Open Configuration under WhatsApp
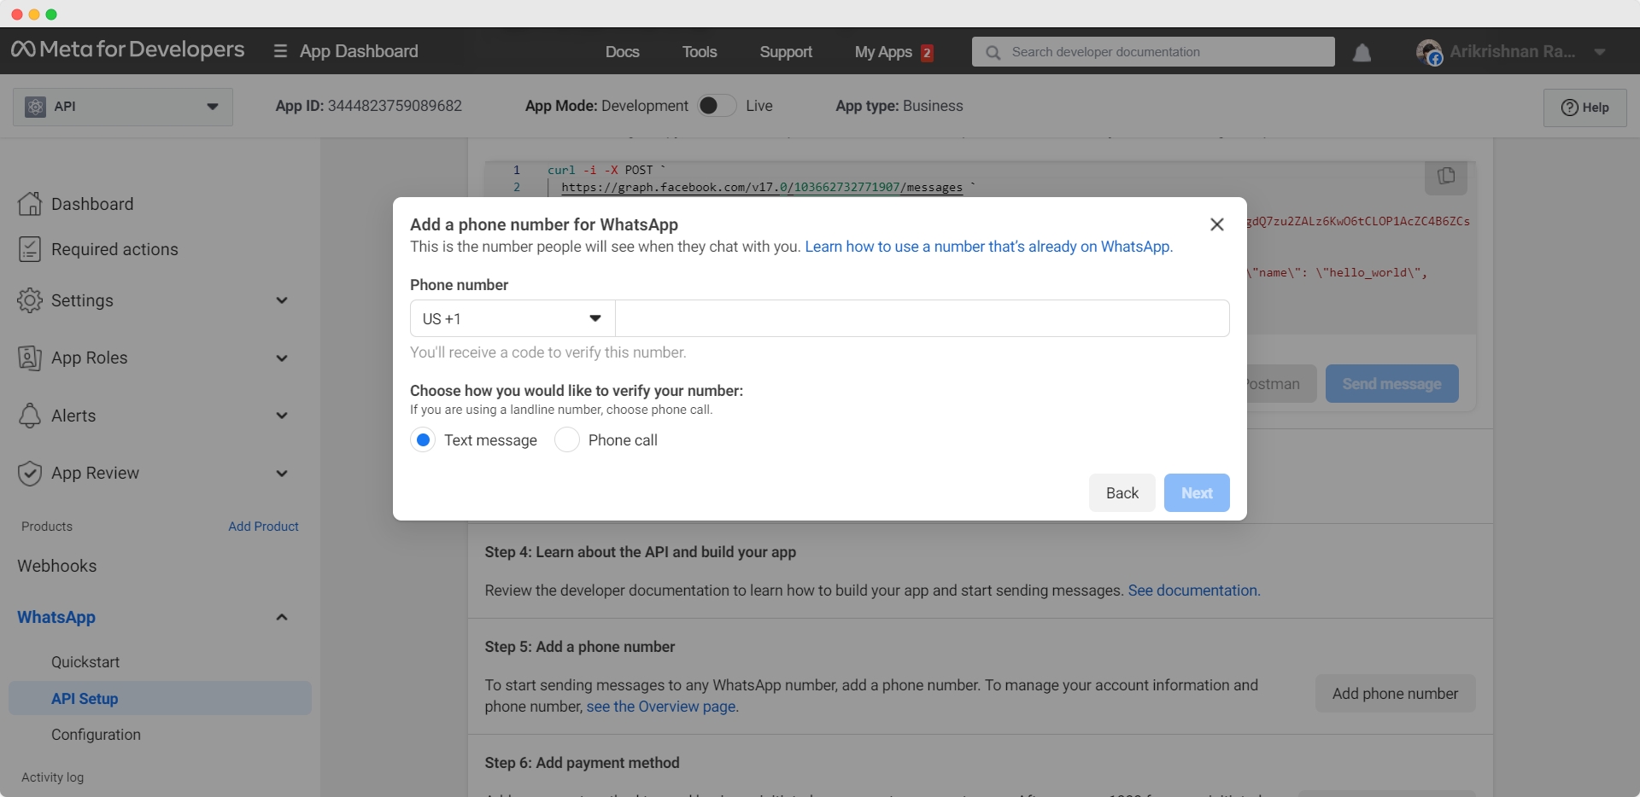The image size is (1640, 797). (96, 735)
